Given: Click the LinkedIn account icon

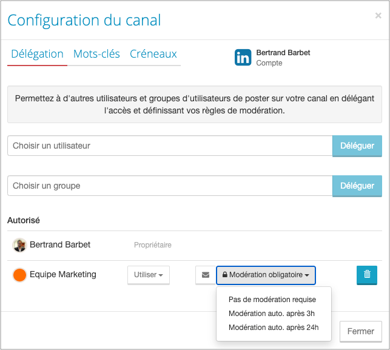Looking at the screenshot, I should point(243,58).
